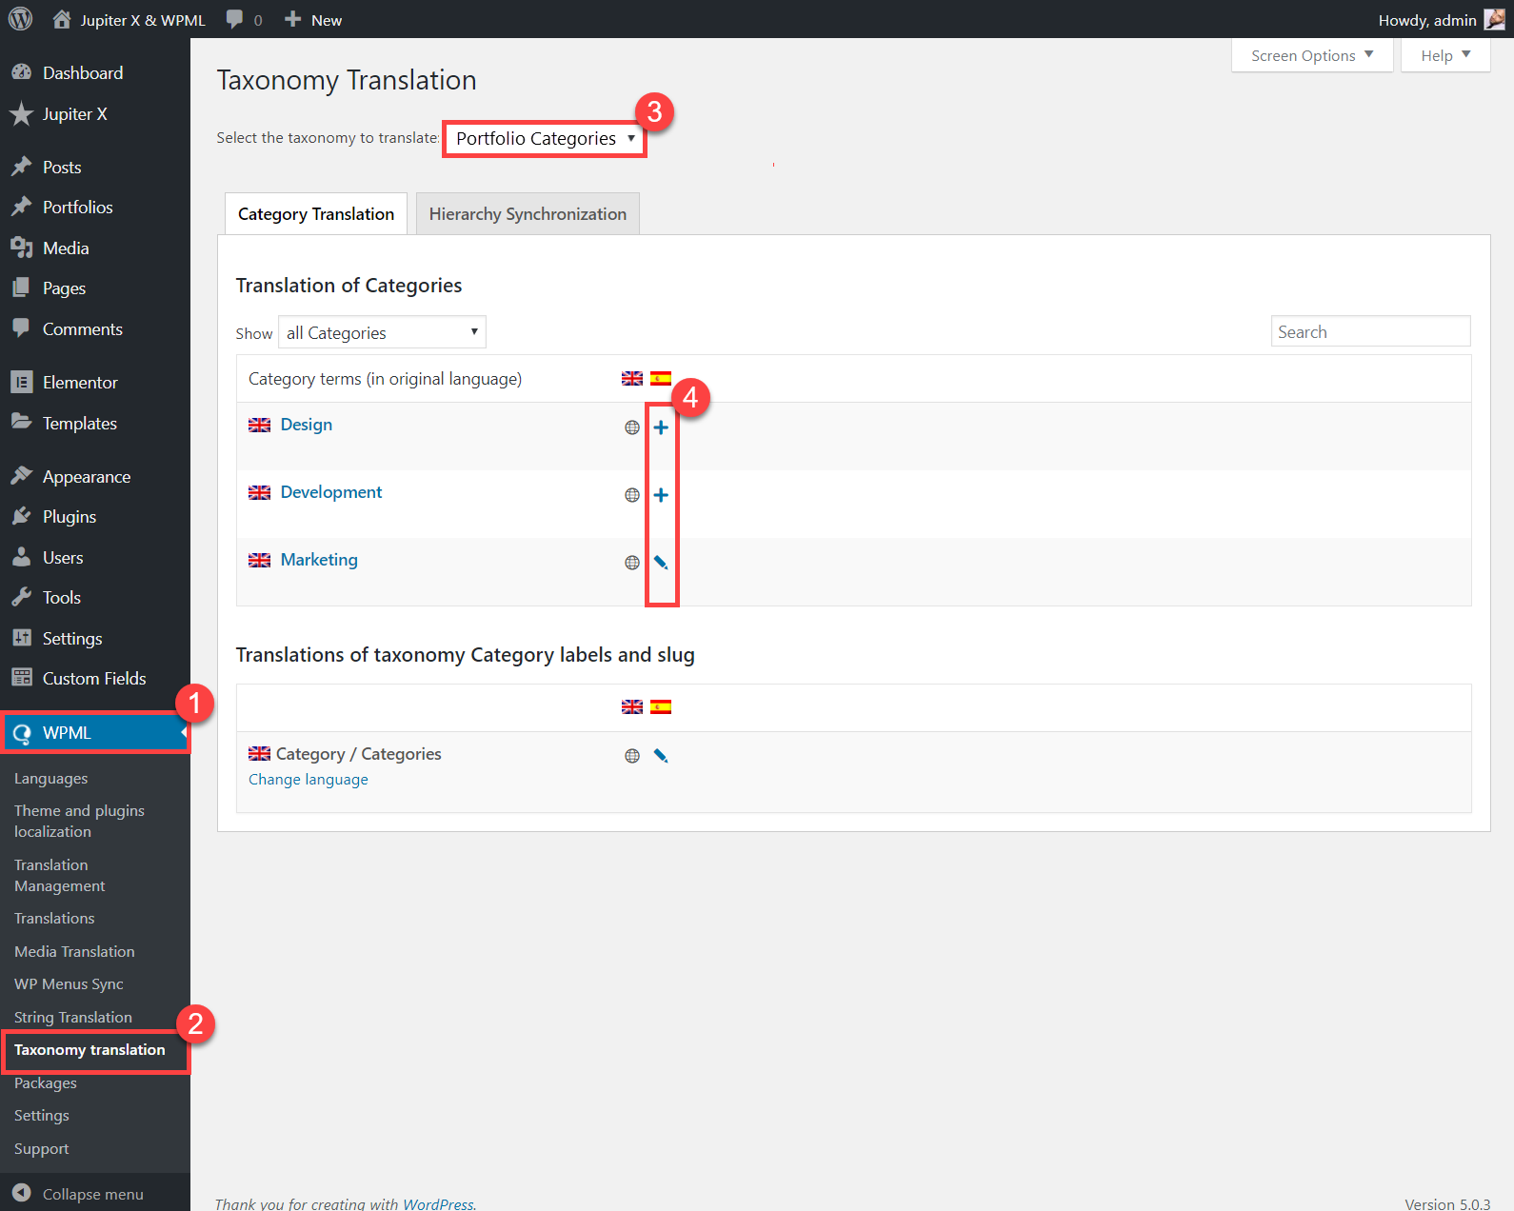The image size is (1514, 1211).
Task: Select Taxonomy translation submenu item
Action: [90, 1050]
